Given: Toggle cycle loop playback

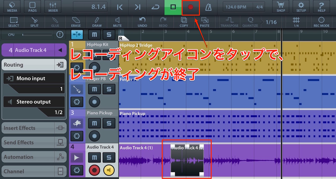Looking at the screenshot, I should pyautogui.click(x=155, y=7).
